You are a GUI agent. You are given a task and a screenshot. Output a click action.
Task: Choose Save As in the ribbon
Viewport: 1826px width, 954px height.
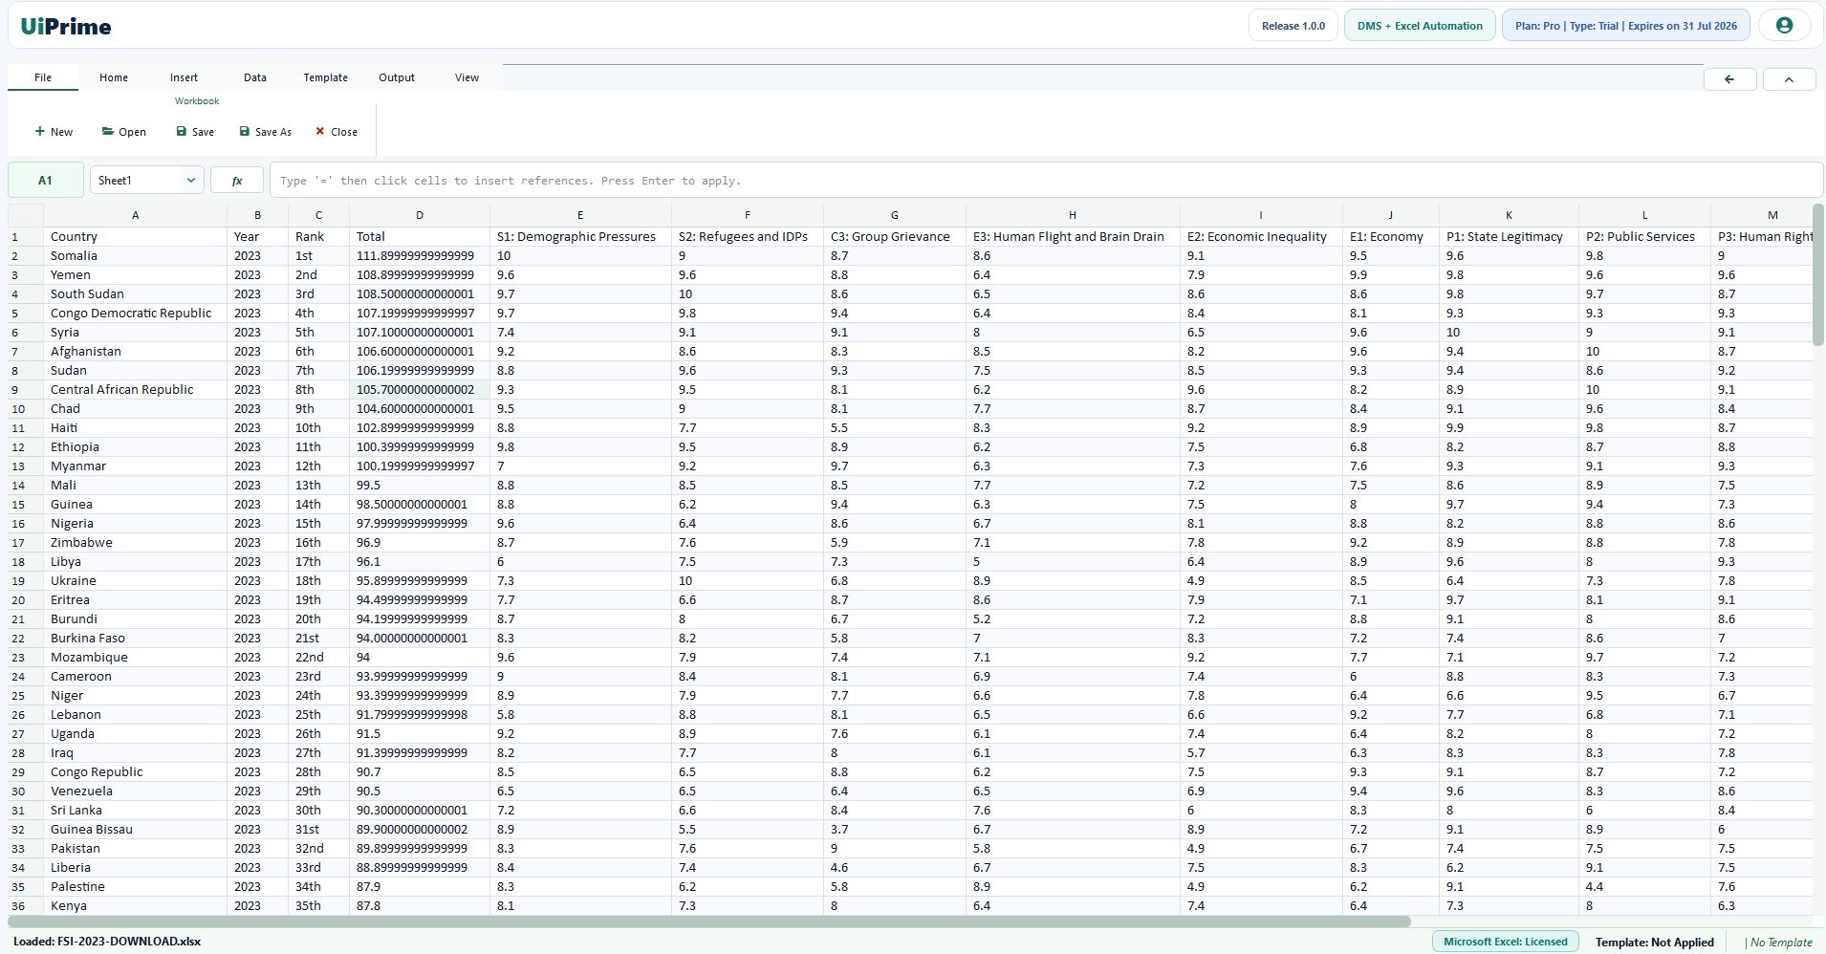point(265,132)
